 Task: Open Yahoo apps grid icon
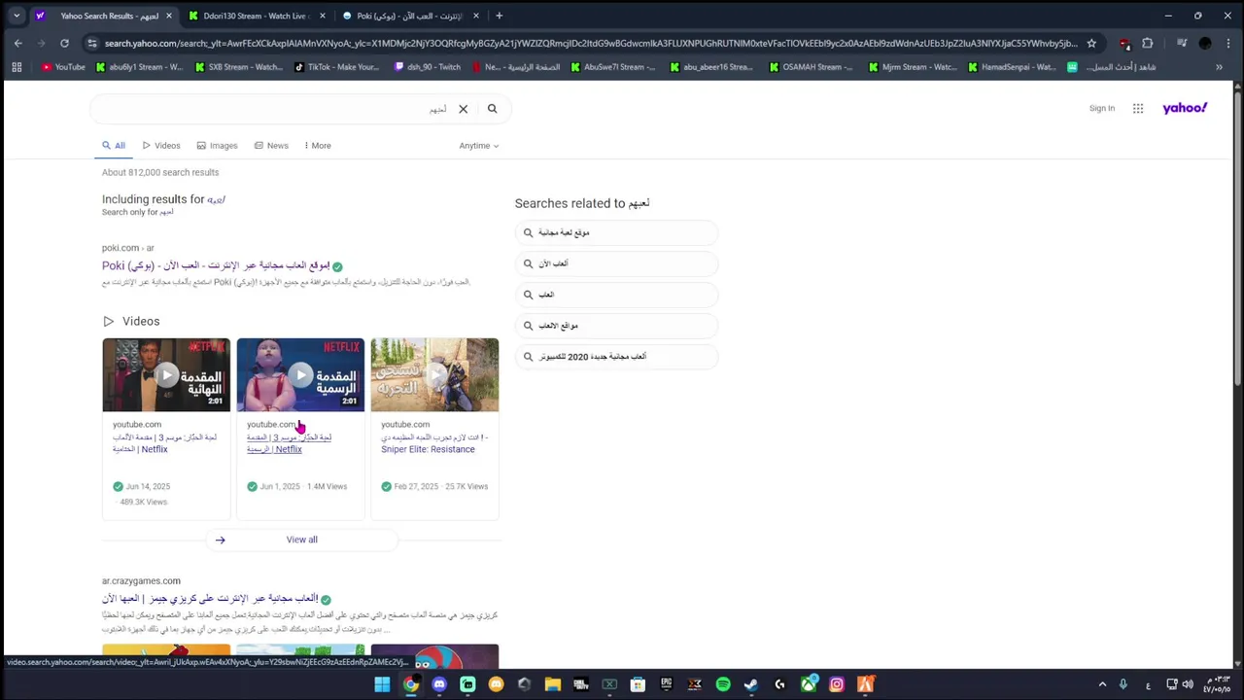(1138, 109)
